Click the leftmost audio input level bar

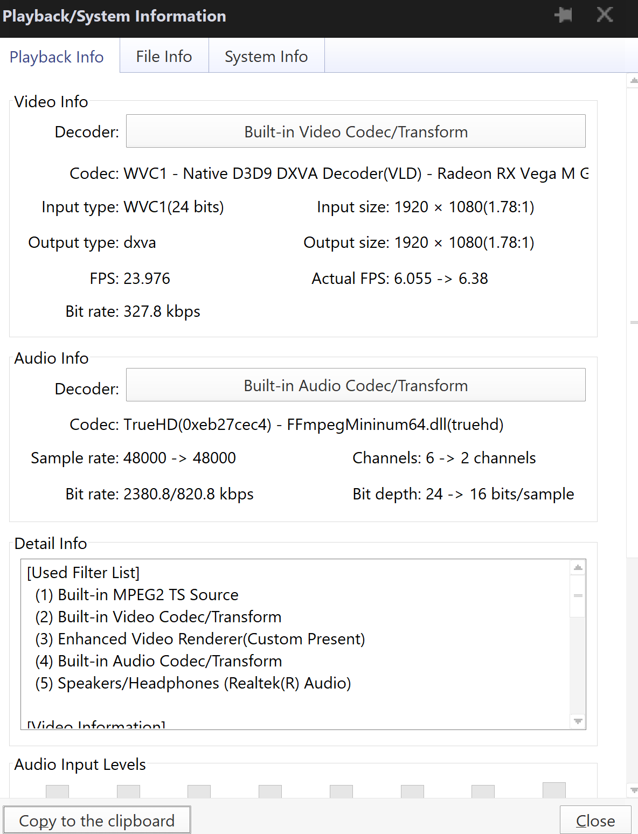point(57,791)
